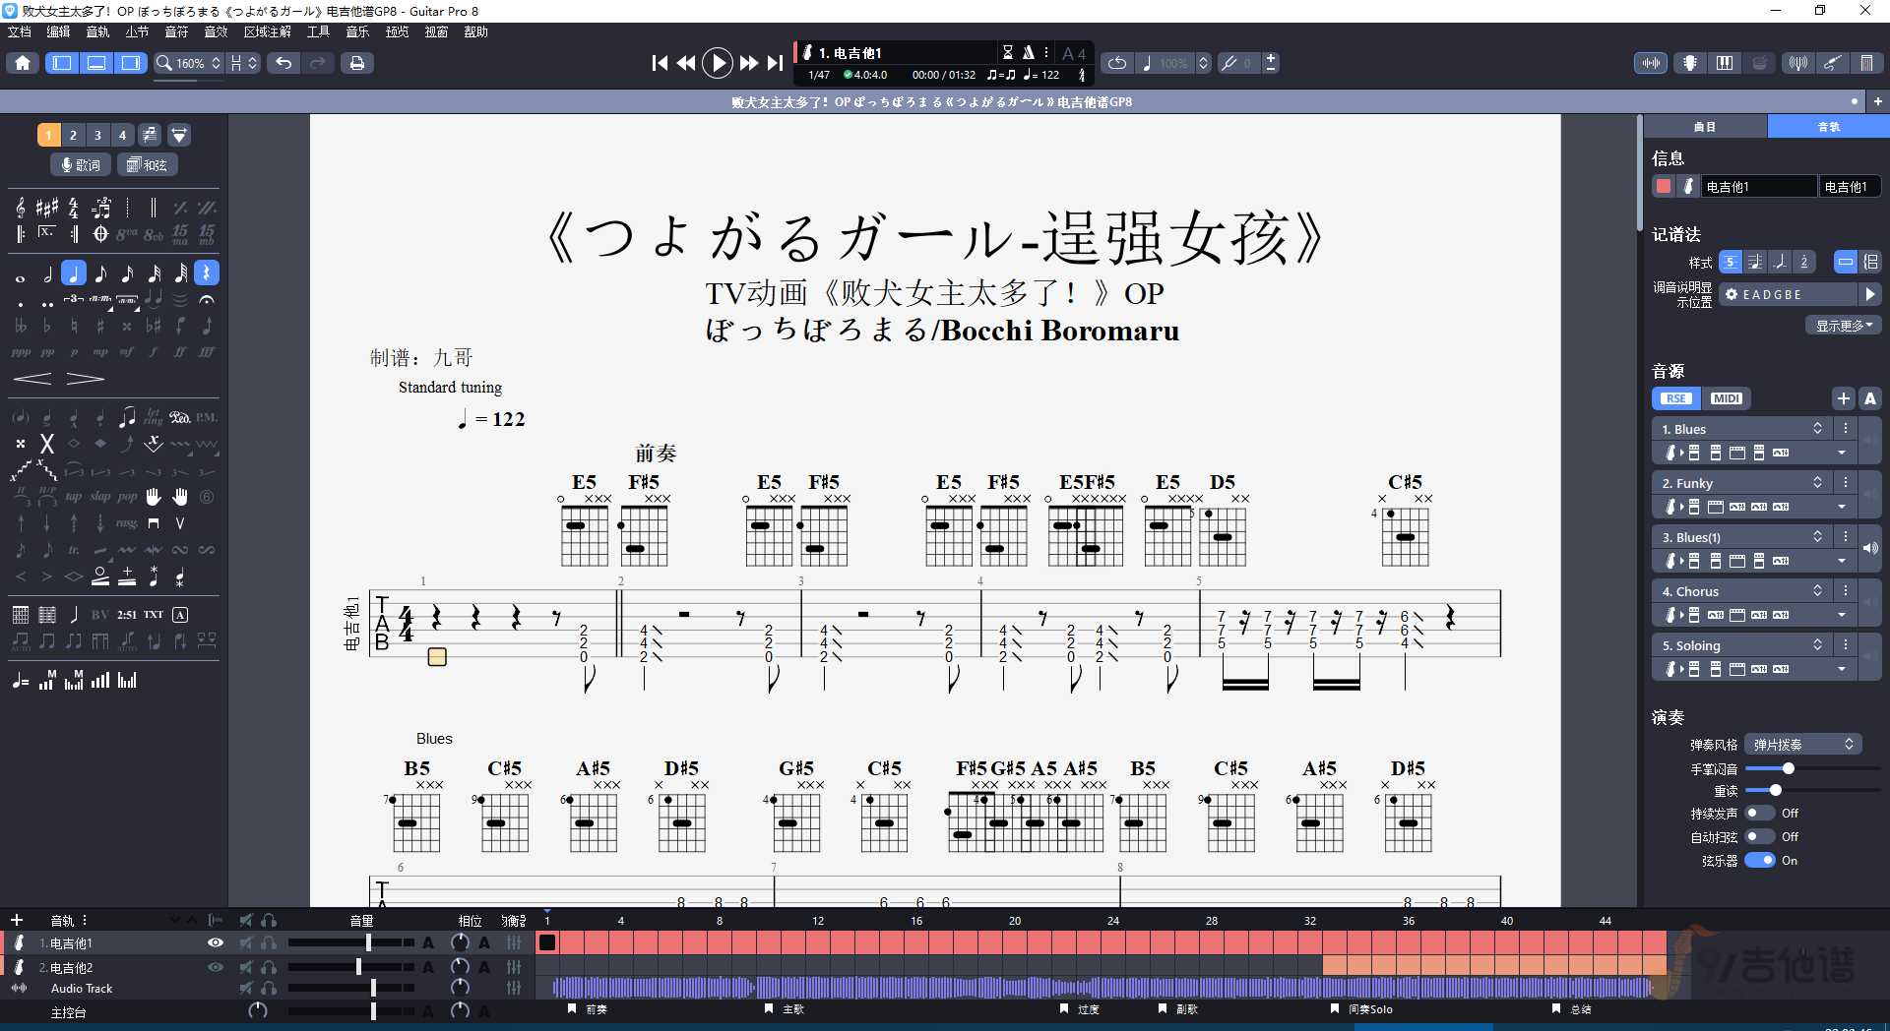1890x1031 pixels.
Task: Open the digital tuner icon
Action: tap(1798, 63)
